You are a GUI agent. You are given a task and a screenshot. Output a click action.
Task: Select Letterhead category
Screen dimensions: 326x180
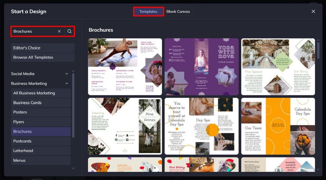[41, 151]
